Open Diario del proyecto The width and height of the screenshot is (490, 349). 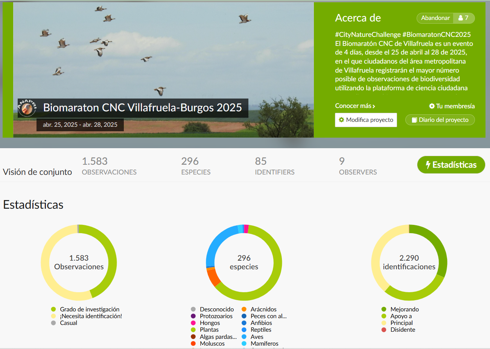click(440, 120)
